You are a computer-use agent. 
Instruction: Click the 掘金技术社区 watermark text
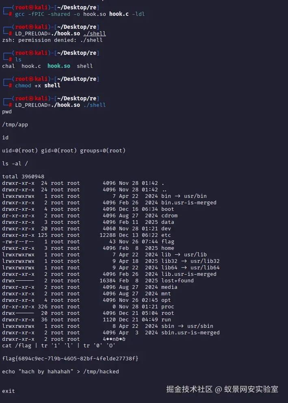pyautogui.click(x=189, y=389)
